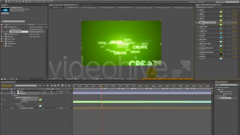Toggle the Light 4 Color stopwatch in timeline

pyautogui.click(x=18, y=100)
